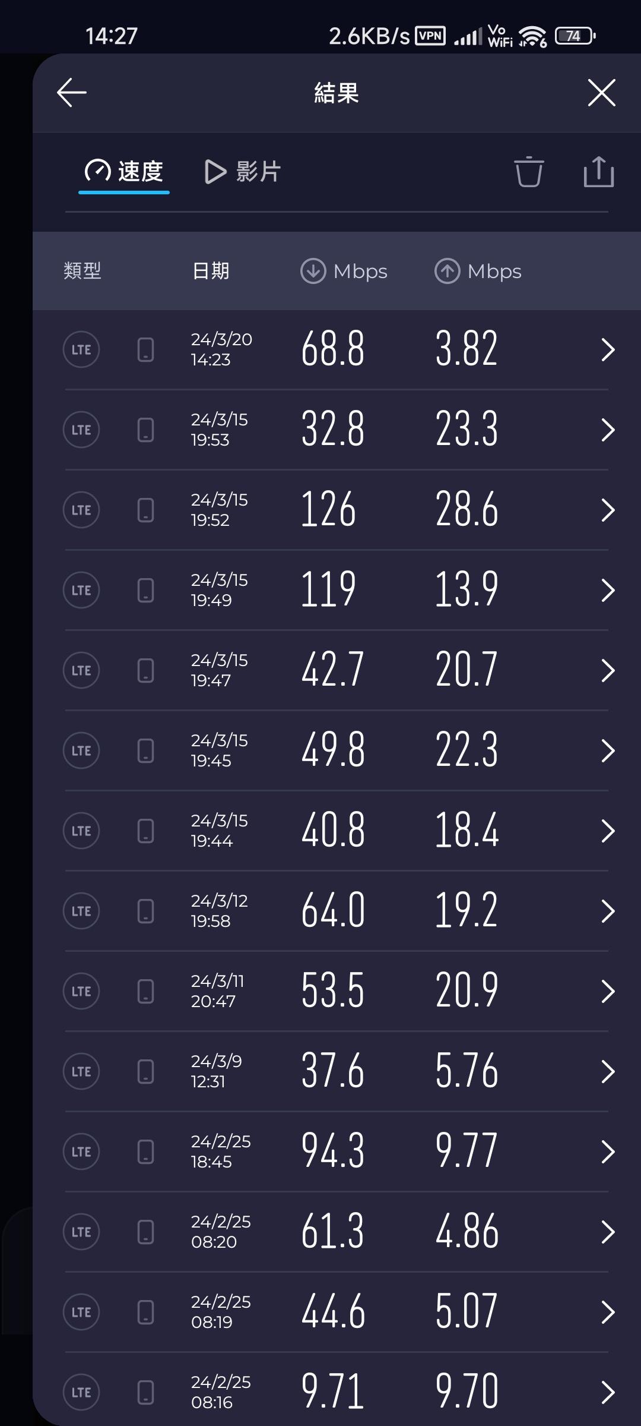Sort by 類型 column header
This screenshot has height=1426, width=641.
point(82,271)
